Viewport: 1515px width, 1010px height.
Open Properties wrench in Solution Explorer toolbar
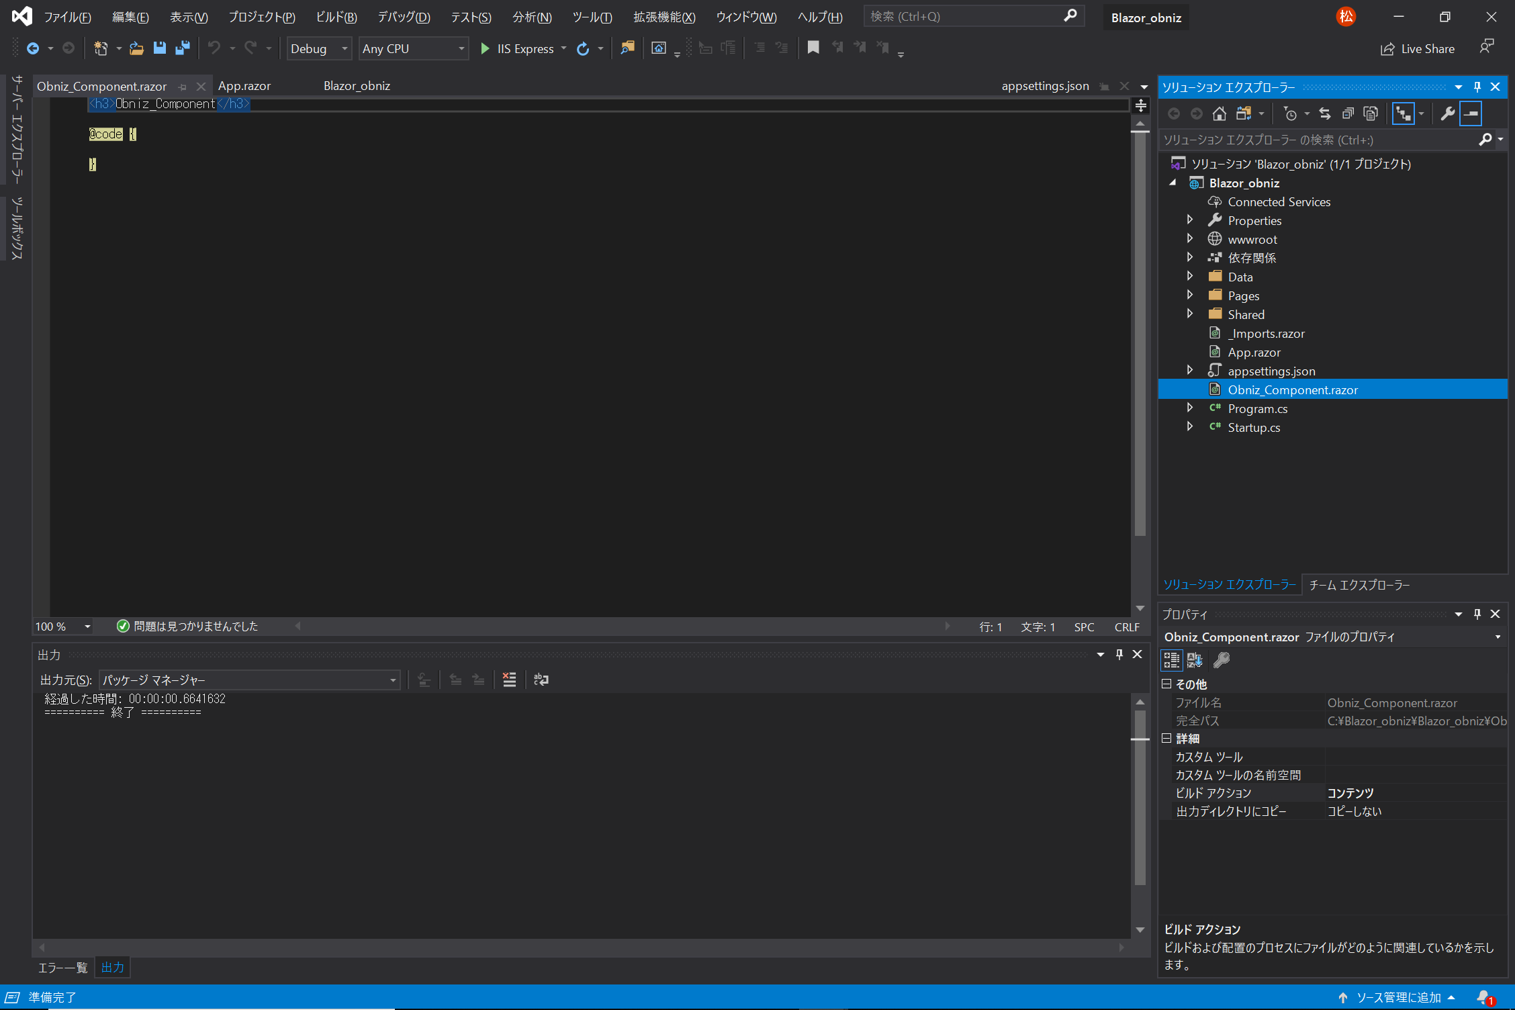coord(1447,113)
